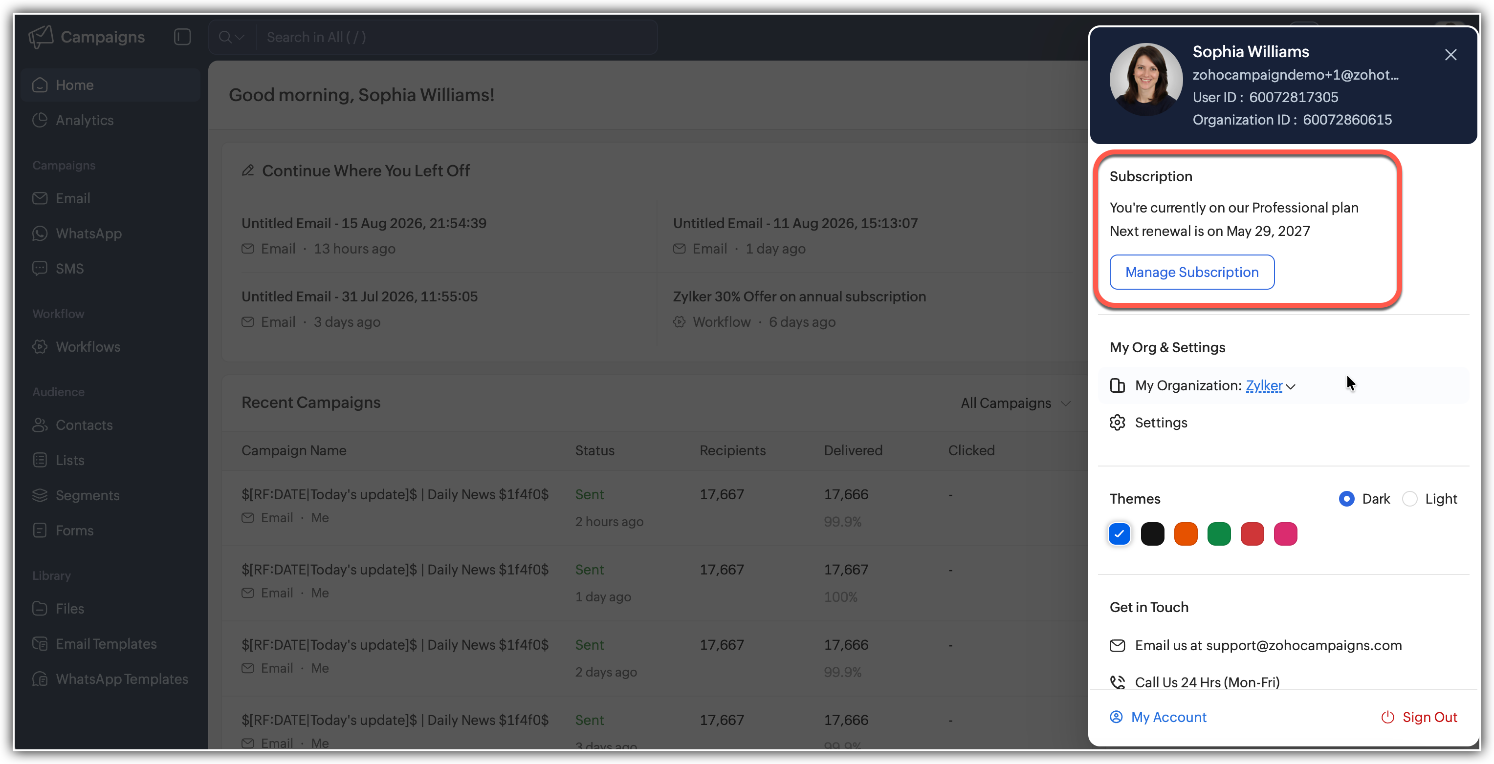
Task: Click the Files folder icon
Action: [40, 609]
